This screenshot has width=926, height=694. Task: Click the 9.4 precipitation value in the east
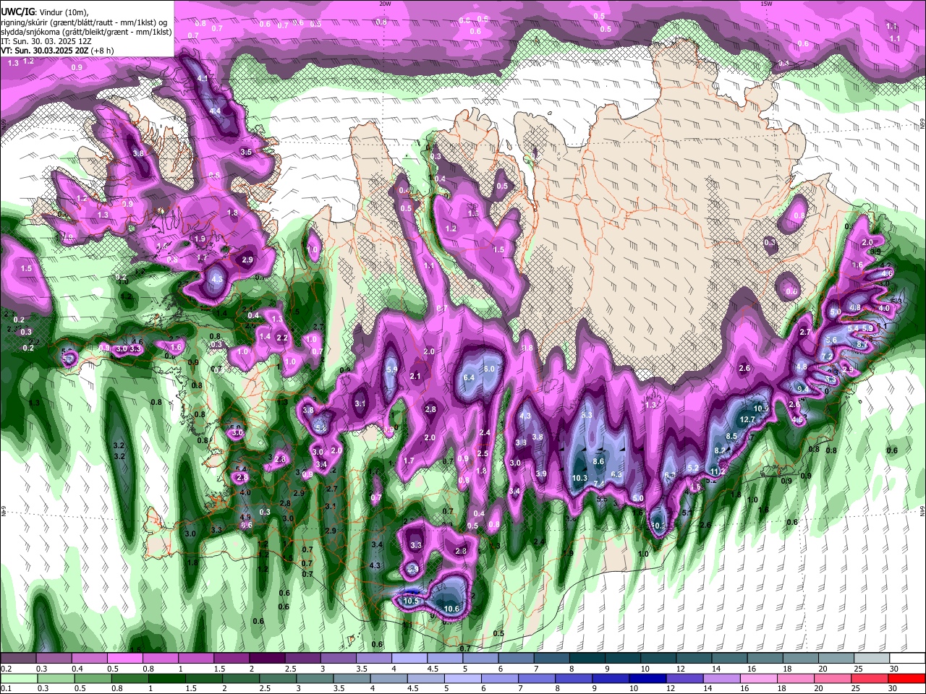tap(802, 389)
